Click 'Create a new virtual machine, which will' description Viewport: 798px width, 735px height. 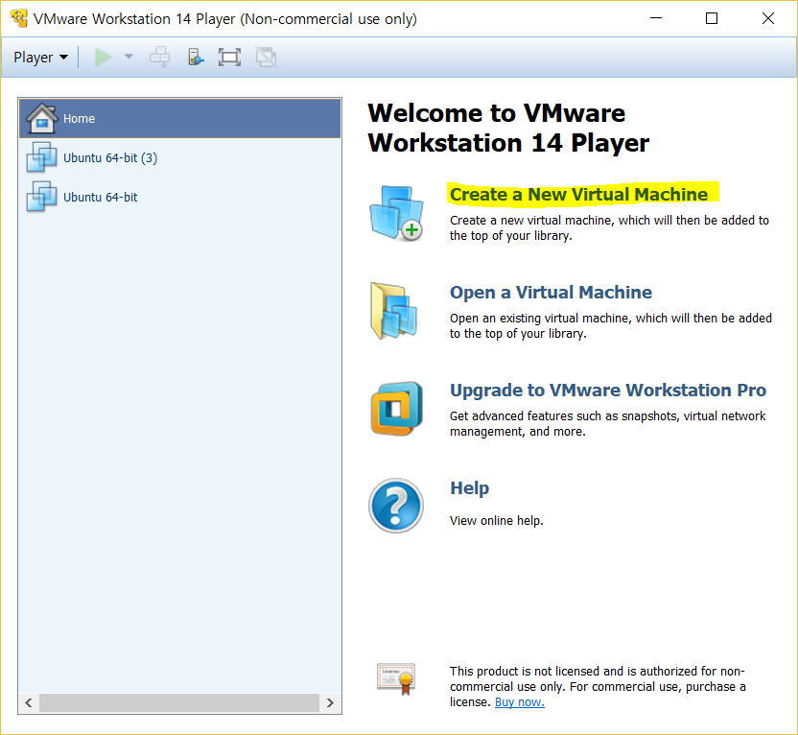click(609, 228)
